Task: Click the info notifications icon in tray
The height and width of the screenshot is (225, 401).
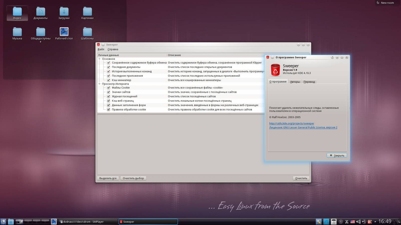Action: [341, 222]
